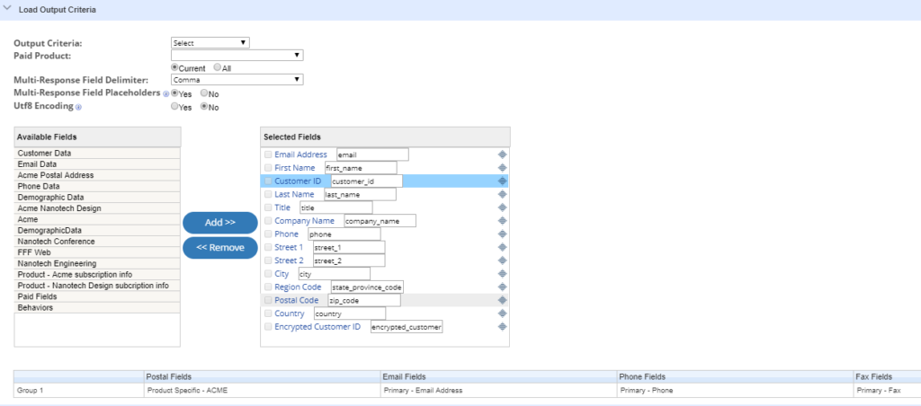Tick the Phone field checkbox
This screenshot has width=921, height=406.
pos(268,234)
